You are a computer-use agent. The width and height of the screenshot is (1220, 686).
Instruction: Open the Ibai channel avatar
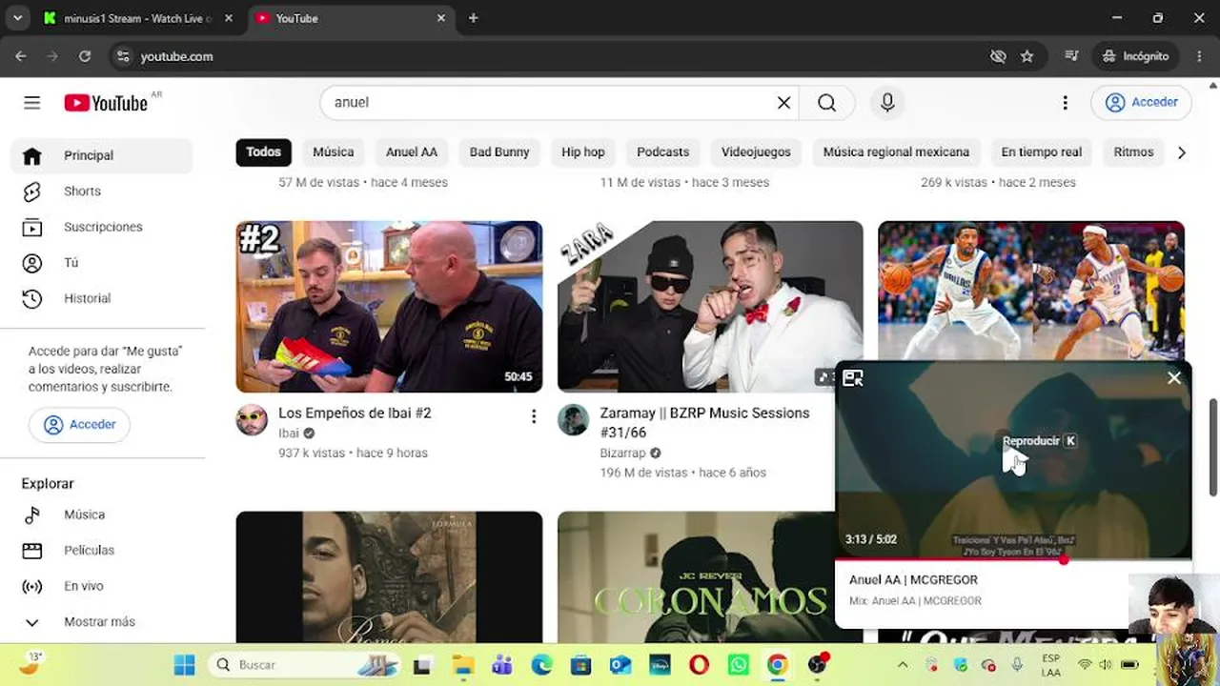pos(252,420)
